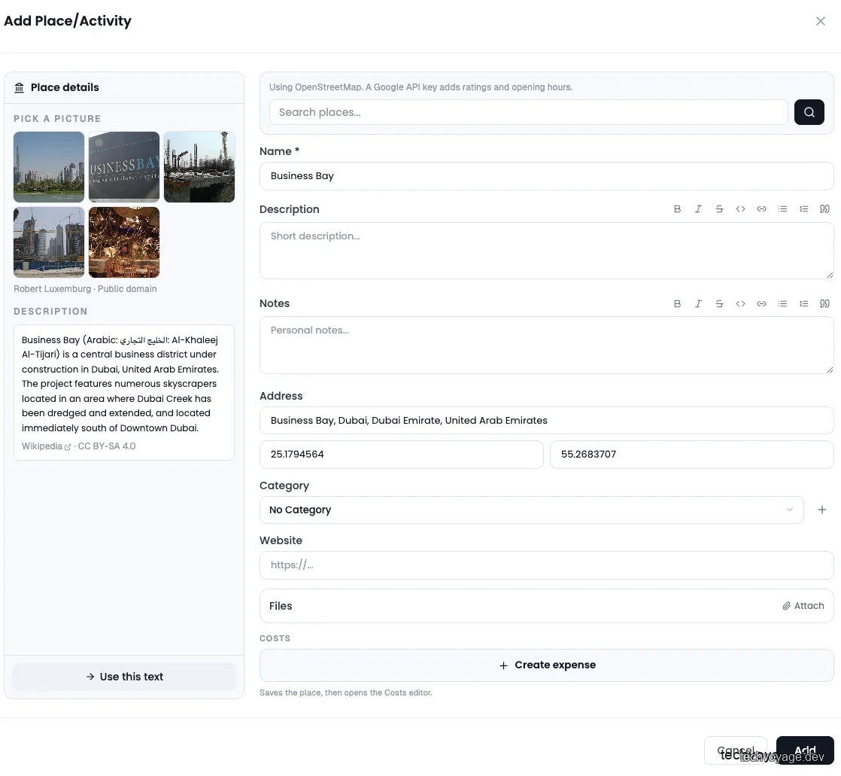Insert link from Description toolbar
841x776 pixels.
click(x=761, y=209)
